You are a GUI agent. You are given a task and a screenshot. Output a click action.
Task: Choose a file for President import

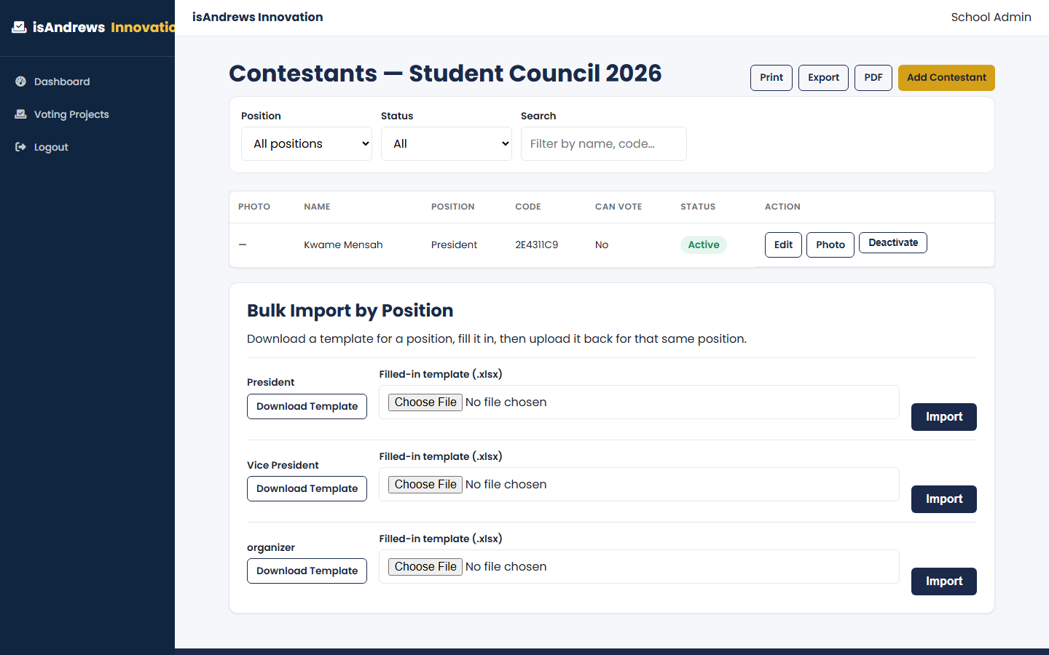tap(425, 402)
